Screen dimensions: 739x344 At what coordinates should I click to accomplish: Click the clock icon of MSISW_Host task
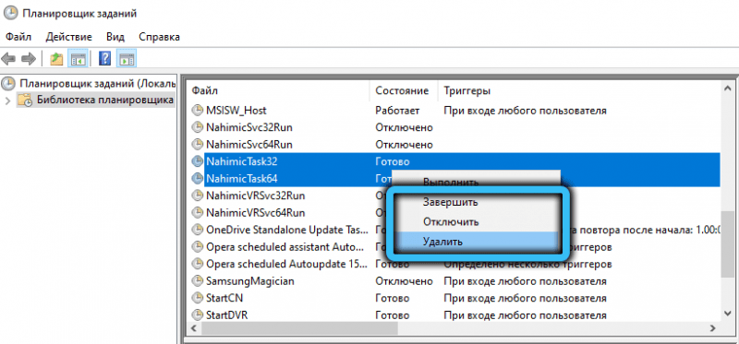(197, 111)
